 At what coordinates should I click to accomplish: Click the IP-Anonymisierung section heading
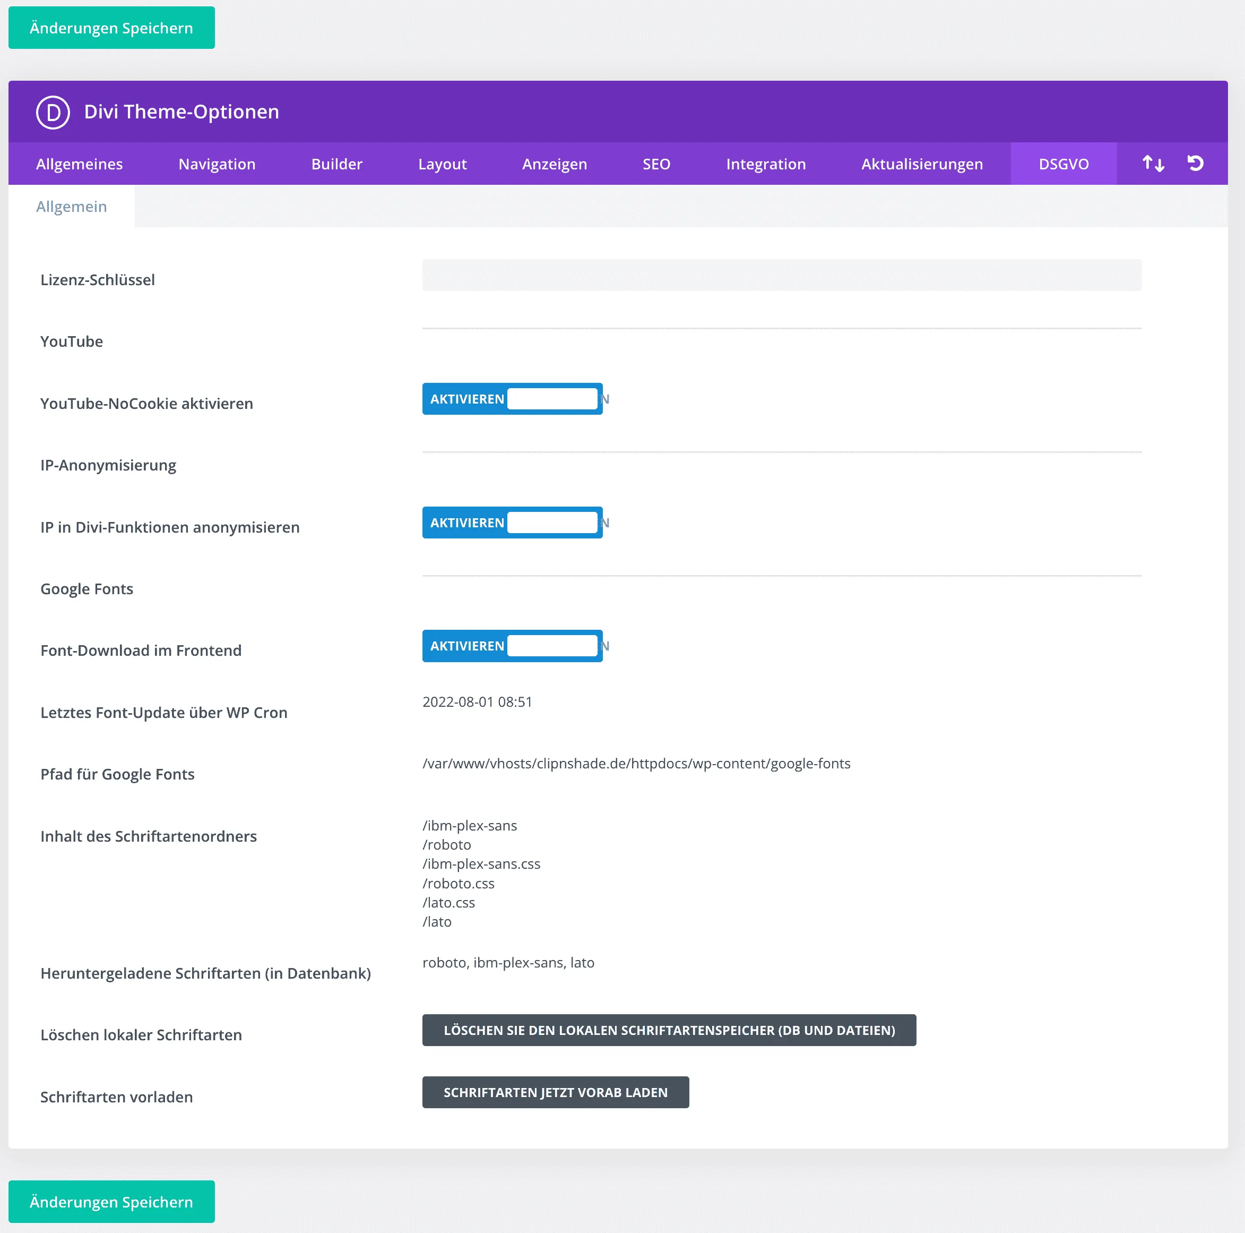(x=108, y=466)
